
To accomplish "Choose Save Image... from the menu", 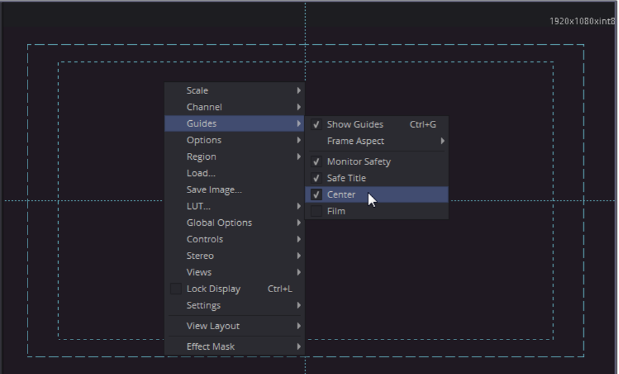I will 214,190.
